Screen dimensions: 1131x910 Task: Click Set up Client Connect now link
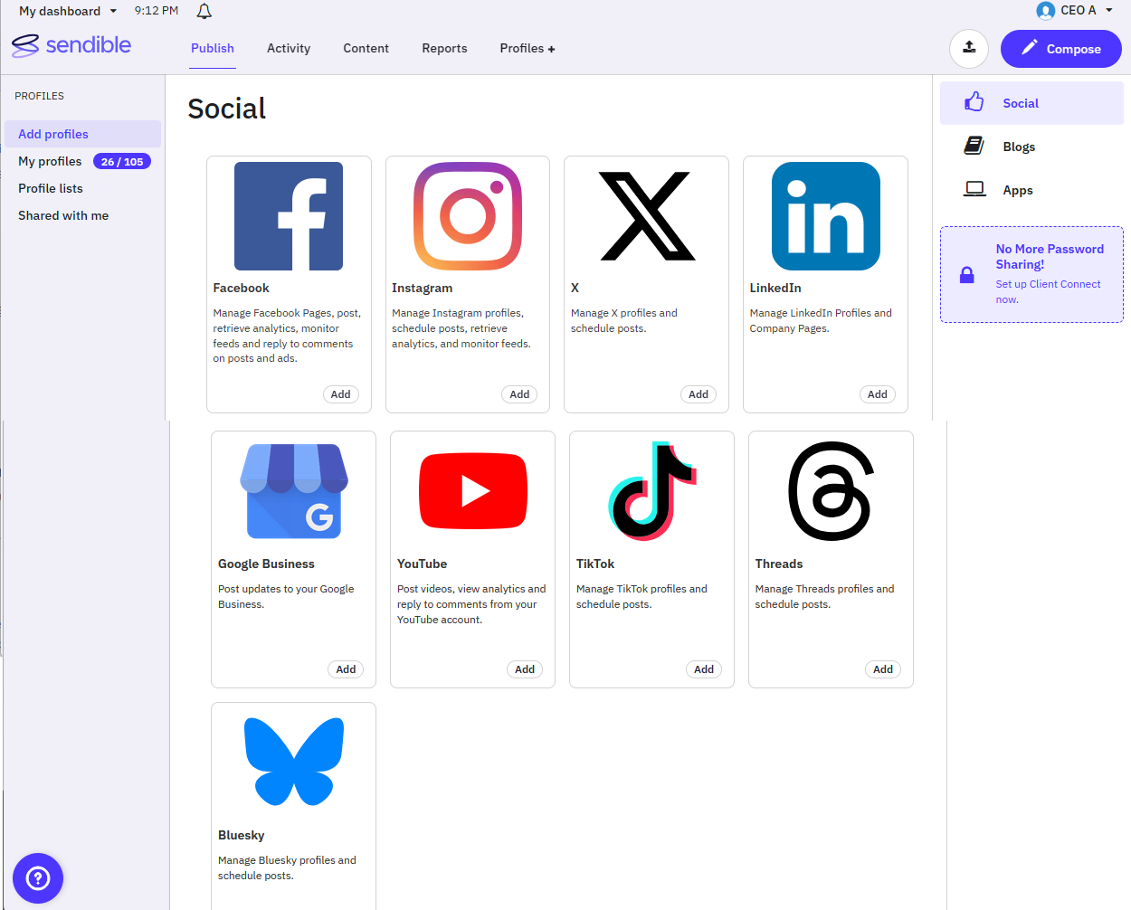(1048, 291)
